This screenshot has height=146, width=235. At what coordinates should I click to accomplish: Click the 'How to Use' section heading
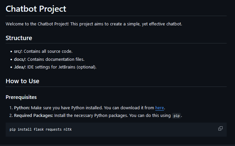coord(22,81)
